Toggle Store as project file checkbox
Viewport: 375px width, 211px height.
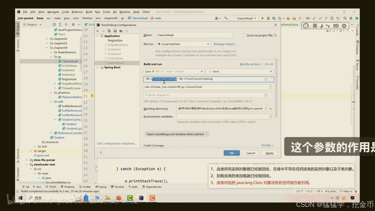[x=244, y=35]
